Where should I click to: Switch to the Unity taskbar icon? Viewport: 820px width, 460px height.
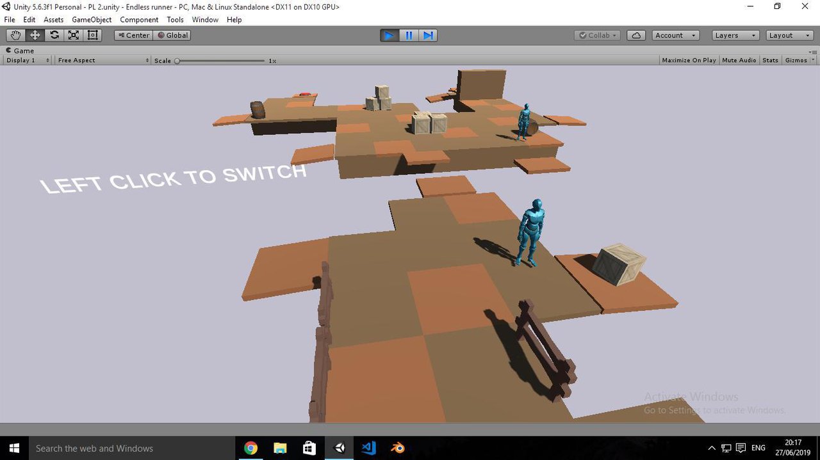(x=340, y=448)
